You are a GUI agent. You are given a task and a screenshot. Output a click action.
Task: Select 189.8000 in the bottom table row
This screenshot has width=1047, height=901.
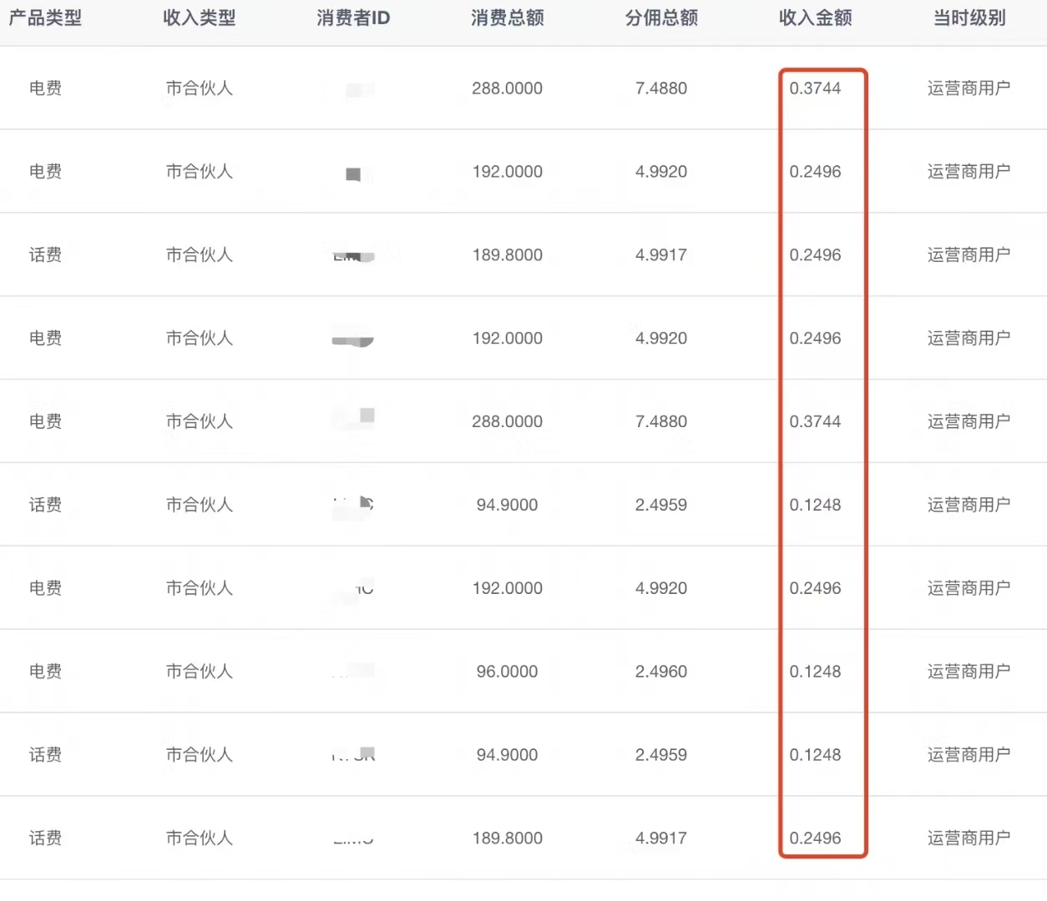pos(508,838)
